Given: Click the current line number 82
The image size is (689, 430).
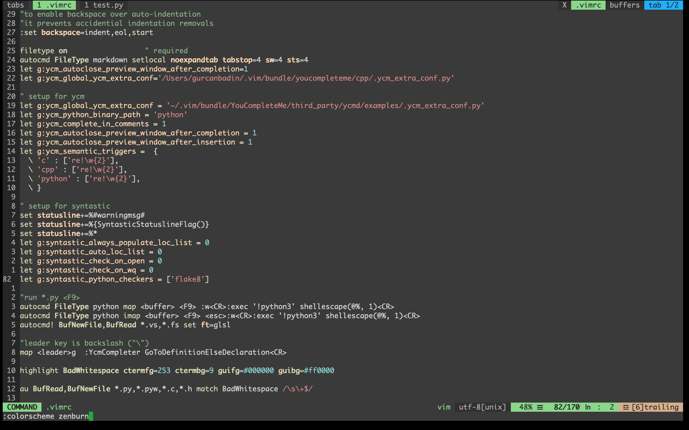Looking at the screenshot, I should coord(7,279).
